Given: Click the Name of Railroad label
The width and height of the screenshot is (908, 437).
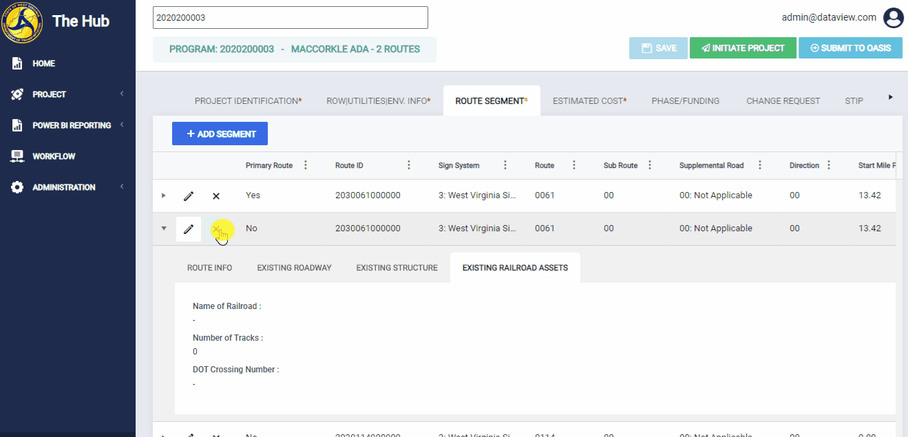Looking at the screenshot, I should 227,306.
